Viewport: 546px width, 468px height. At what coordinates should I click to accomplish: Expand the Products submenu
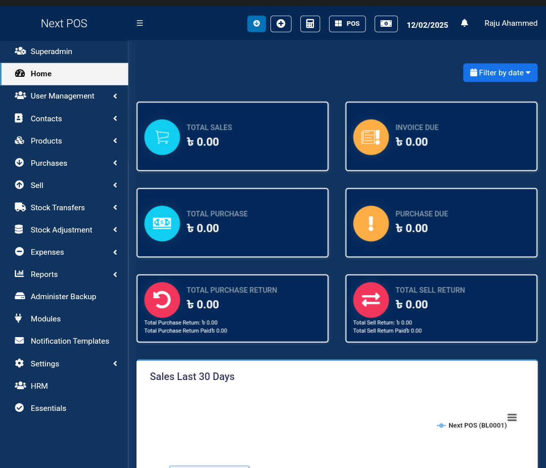tap(47, 141)
